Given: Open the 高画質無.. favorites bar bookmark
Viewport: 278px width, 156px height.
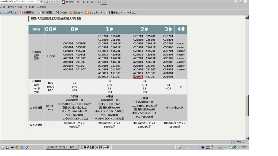Looking at the screenshot, I should pyautogui.click(x=27, y=12).
